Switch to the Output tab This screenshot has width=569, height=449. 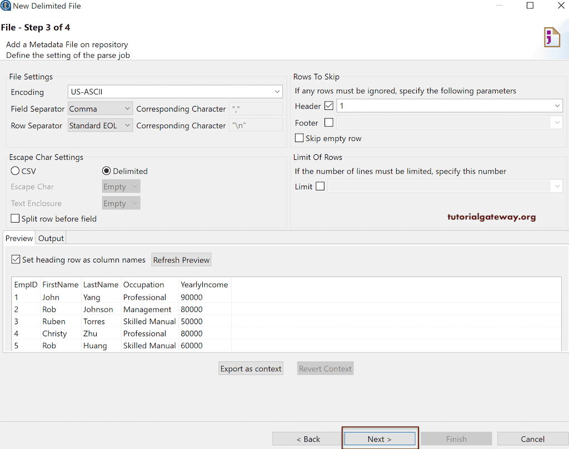[x=51, y=238]
